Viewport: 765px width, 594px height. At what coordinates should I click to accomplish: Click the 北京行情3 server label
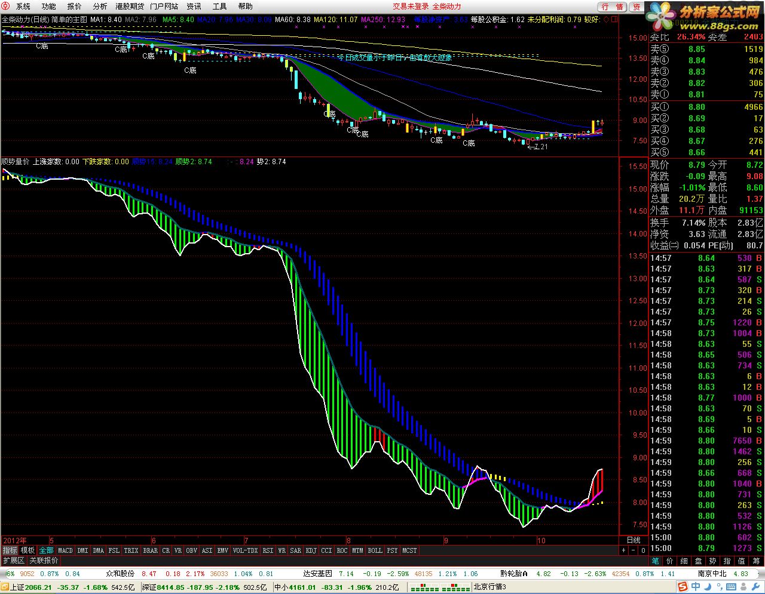pos(490,587)
